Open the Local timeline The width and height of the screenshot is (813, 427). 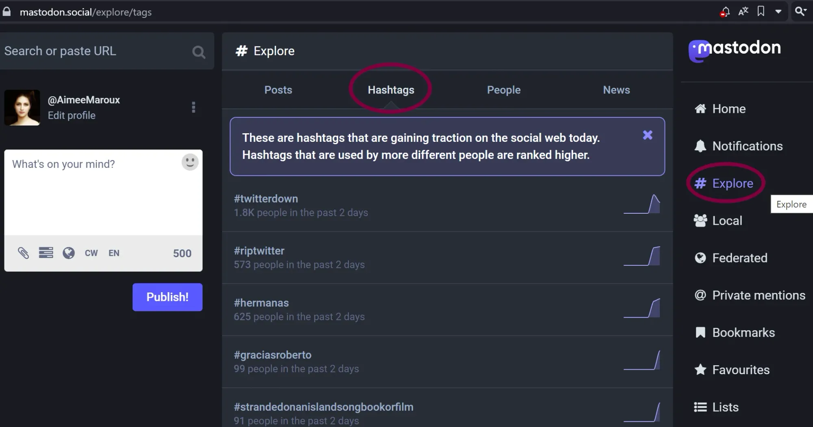click(x=718, y=221)
